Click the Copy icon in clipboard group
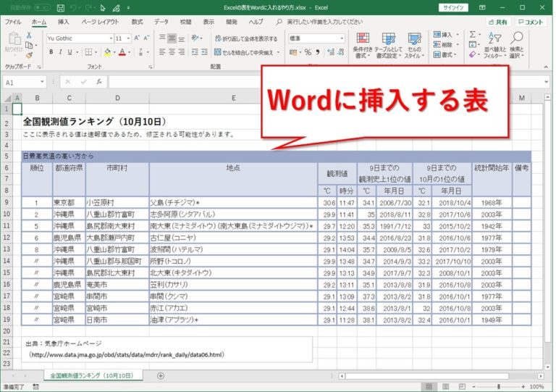 [29, 45]
